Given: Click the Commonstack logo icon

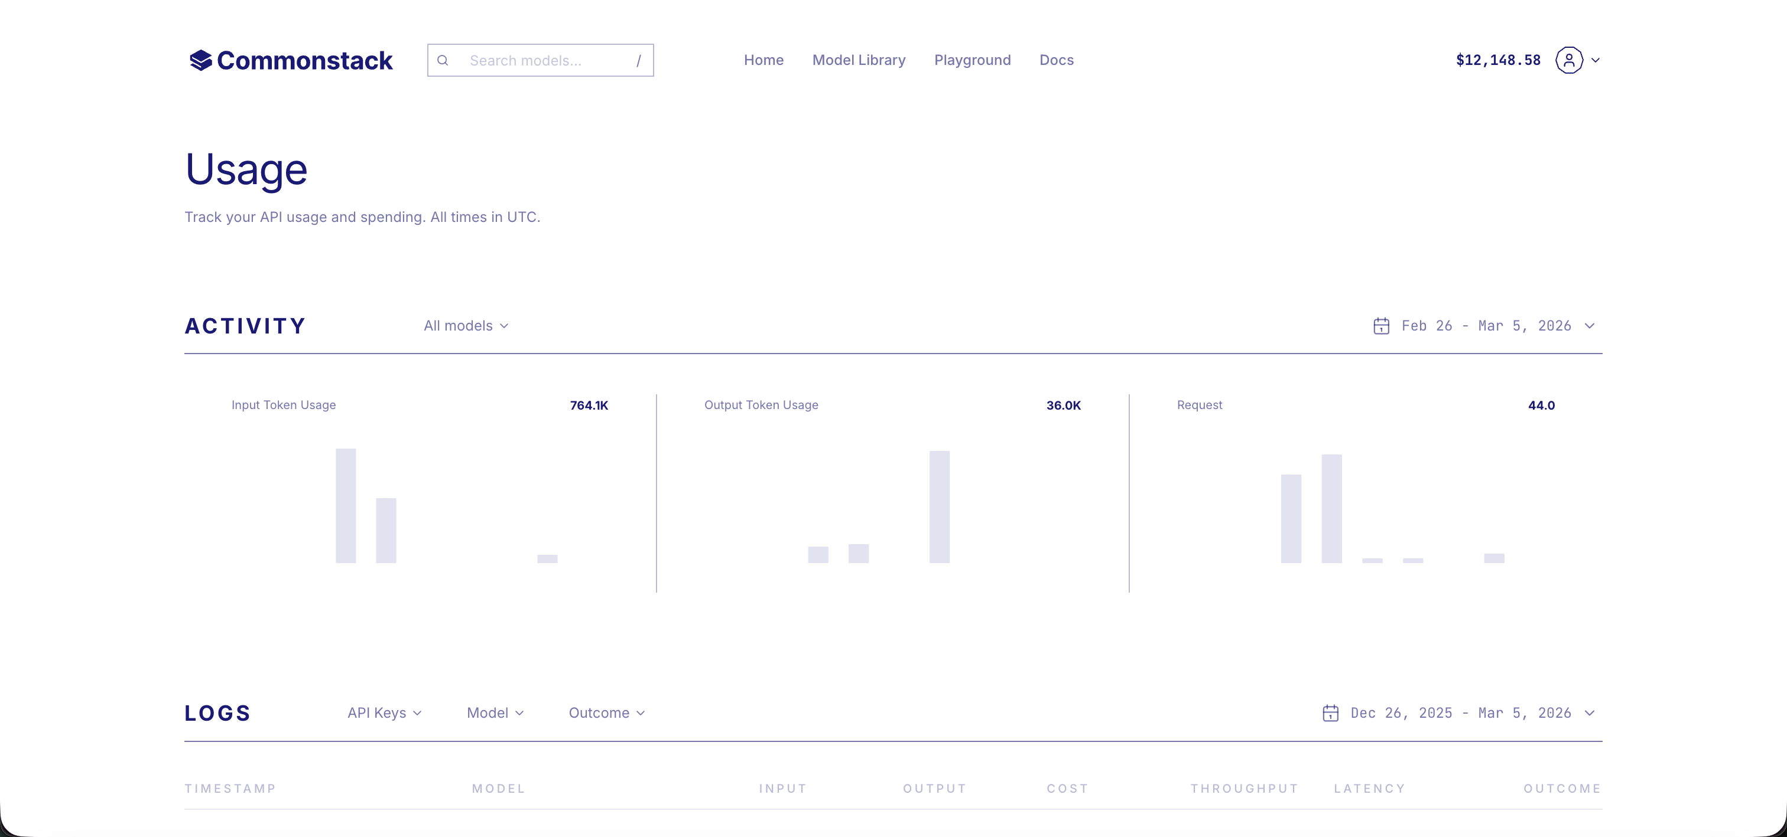Looking at the screenshot, I should [x=200, y=60].
